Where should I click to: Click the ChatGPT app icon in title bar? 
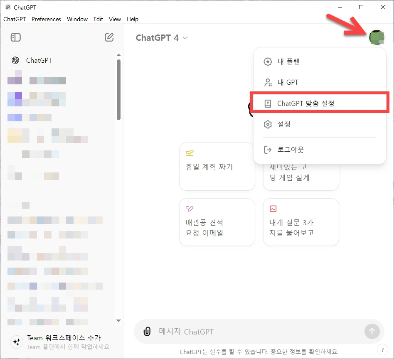click(8, 7)
